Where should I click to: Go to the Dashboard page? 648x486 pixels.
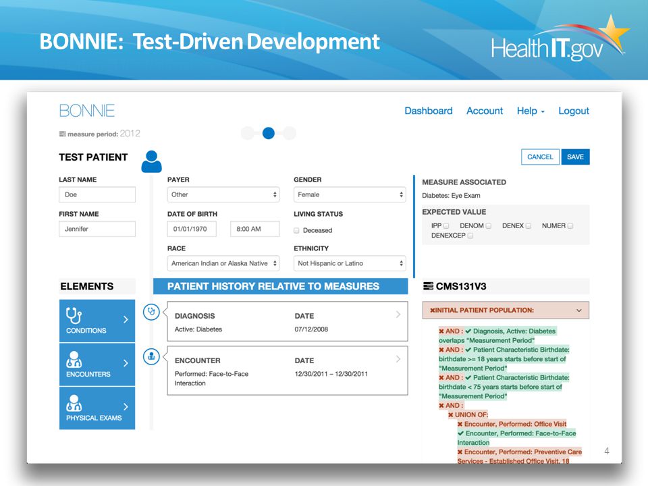429,111
